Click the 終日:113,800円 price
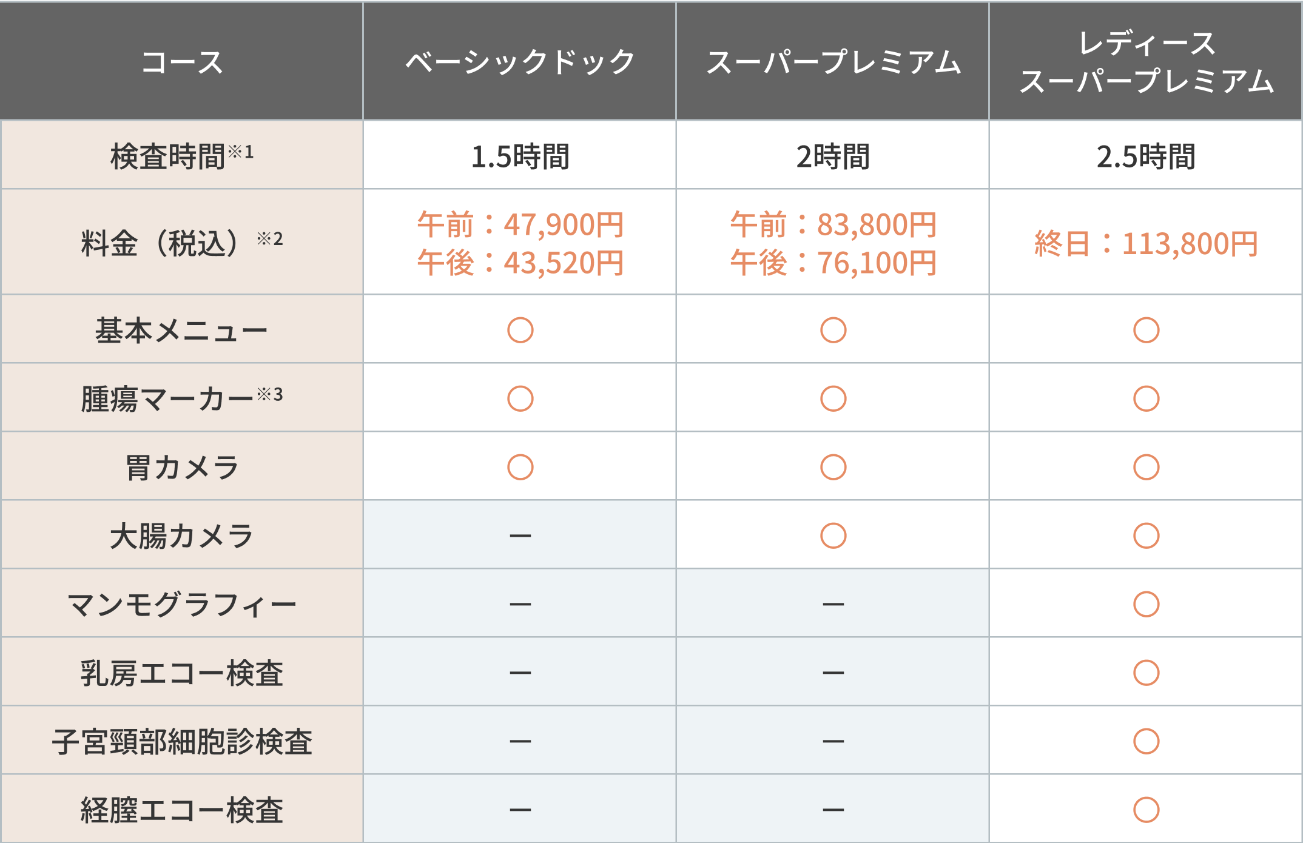Viewport: 1303px width, 843px height. tap(1146, 244)
